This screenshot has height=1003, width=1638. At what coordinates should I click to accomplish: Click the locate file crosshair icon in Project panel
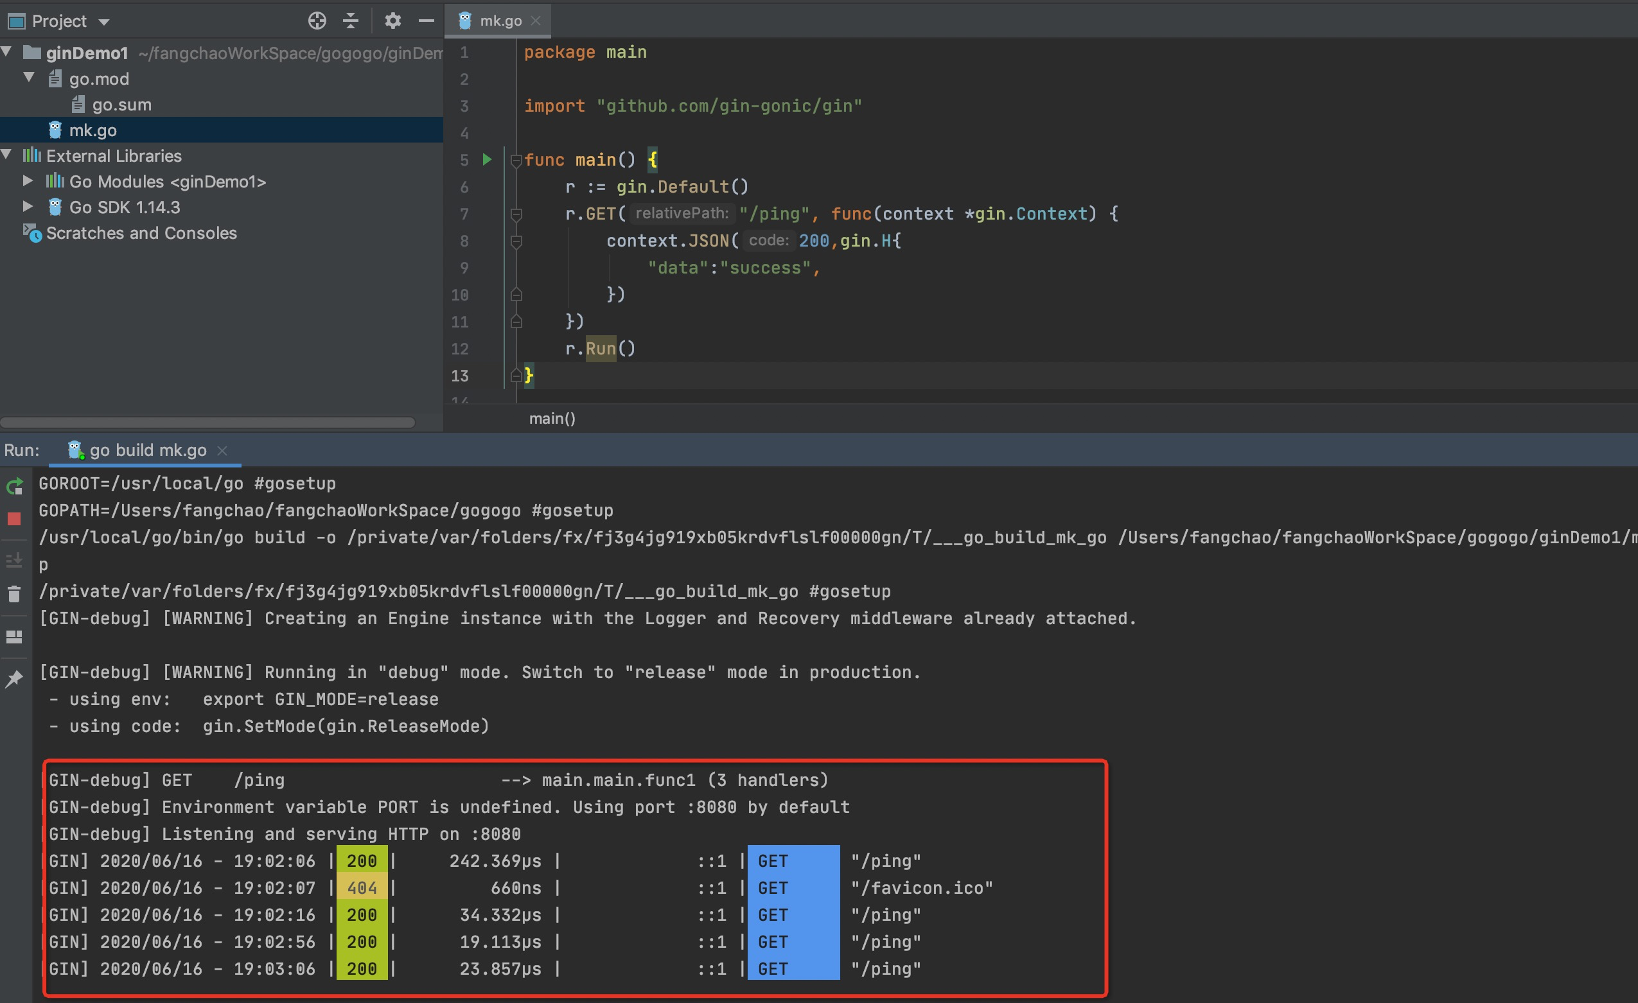[x=317, y=21]
